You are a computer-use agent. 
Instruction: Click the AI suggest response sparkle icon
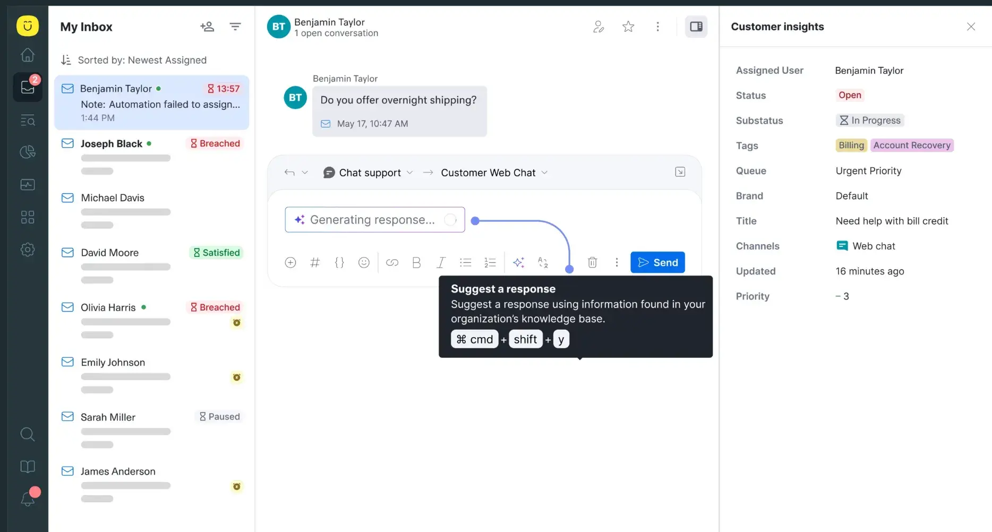[518, 262]
